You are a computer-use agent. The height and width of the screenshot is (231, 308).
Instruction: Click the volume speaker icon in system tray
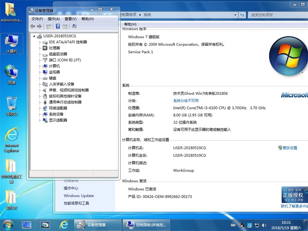[x=263, y=225]
